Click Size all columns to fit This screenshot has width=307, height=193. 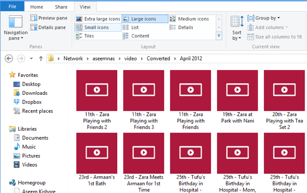pyautogui.click(x=274, y=37)
